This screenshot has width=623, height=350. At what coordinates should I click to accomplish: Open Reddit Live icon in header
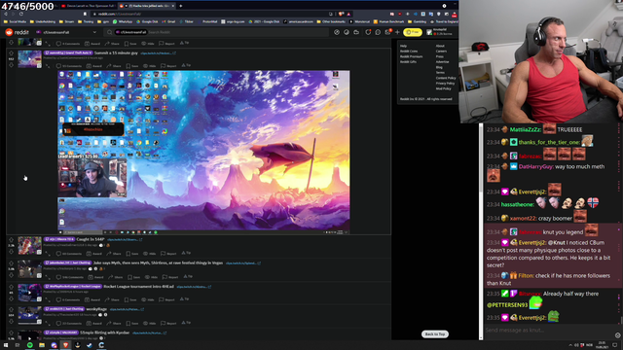click(x=356, y=32)
